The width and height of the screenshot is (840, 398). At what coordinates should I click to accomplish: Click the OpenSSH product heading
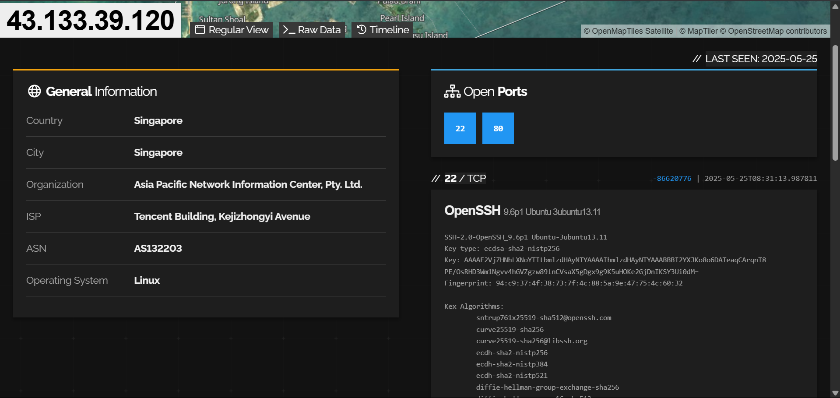(472, 211)
